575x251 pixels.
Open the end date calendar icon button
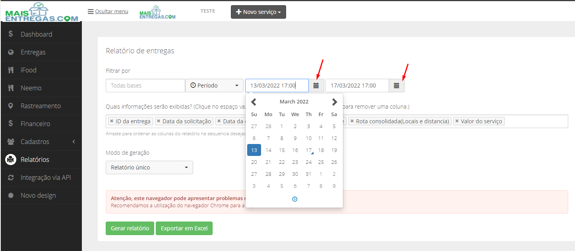click(x=397, y=86)
